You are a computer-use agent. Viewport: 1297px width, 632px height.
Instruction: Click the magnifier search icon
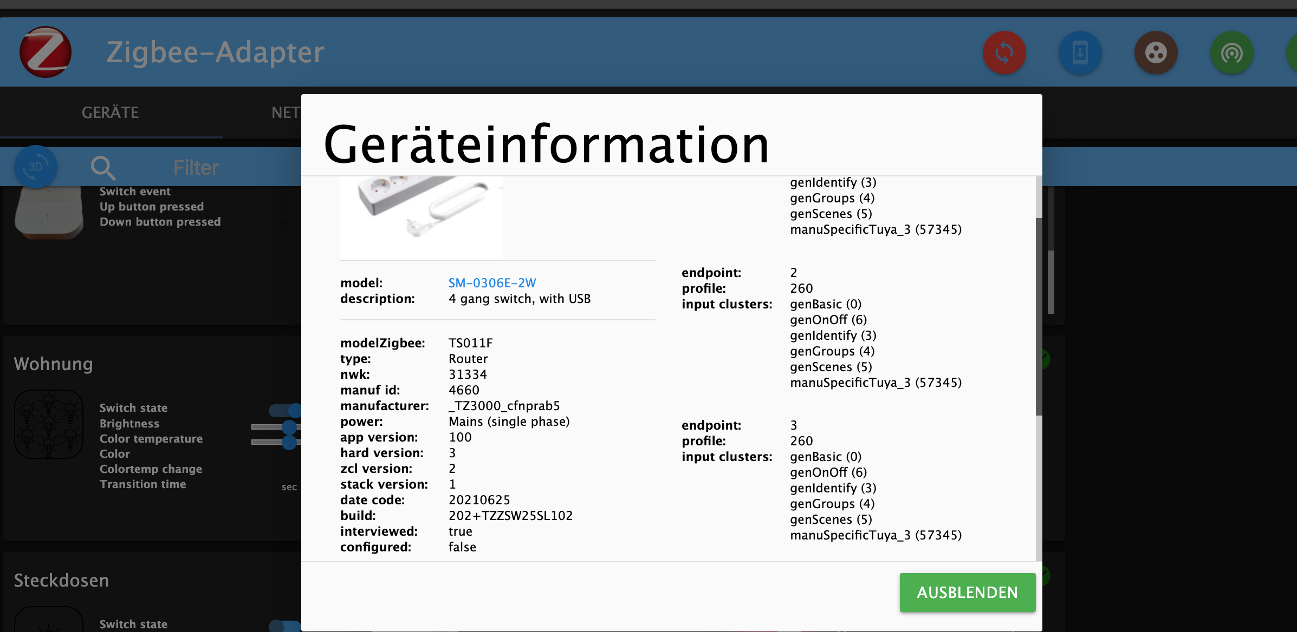pyautogui.click(x=102, y=168)
